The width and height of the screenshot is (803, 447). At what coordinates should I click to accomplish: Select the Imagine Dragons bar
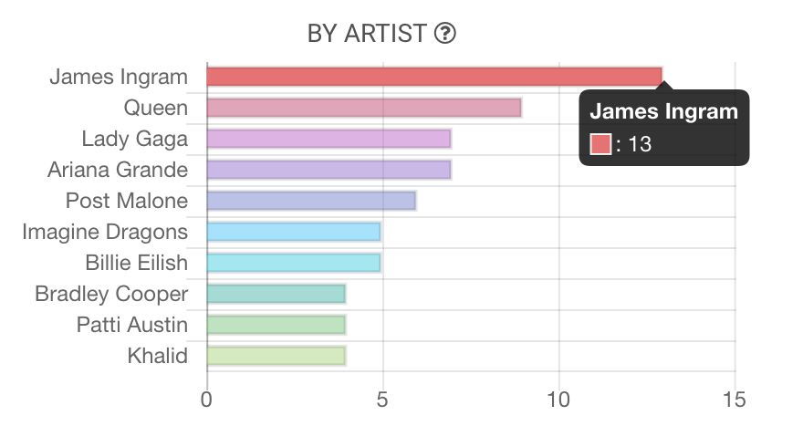(x=293, y=232)
